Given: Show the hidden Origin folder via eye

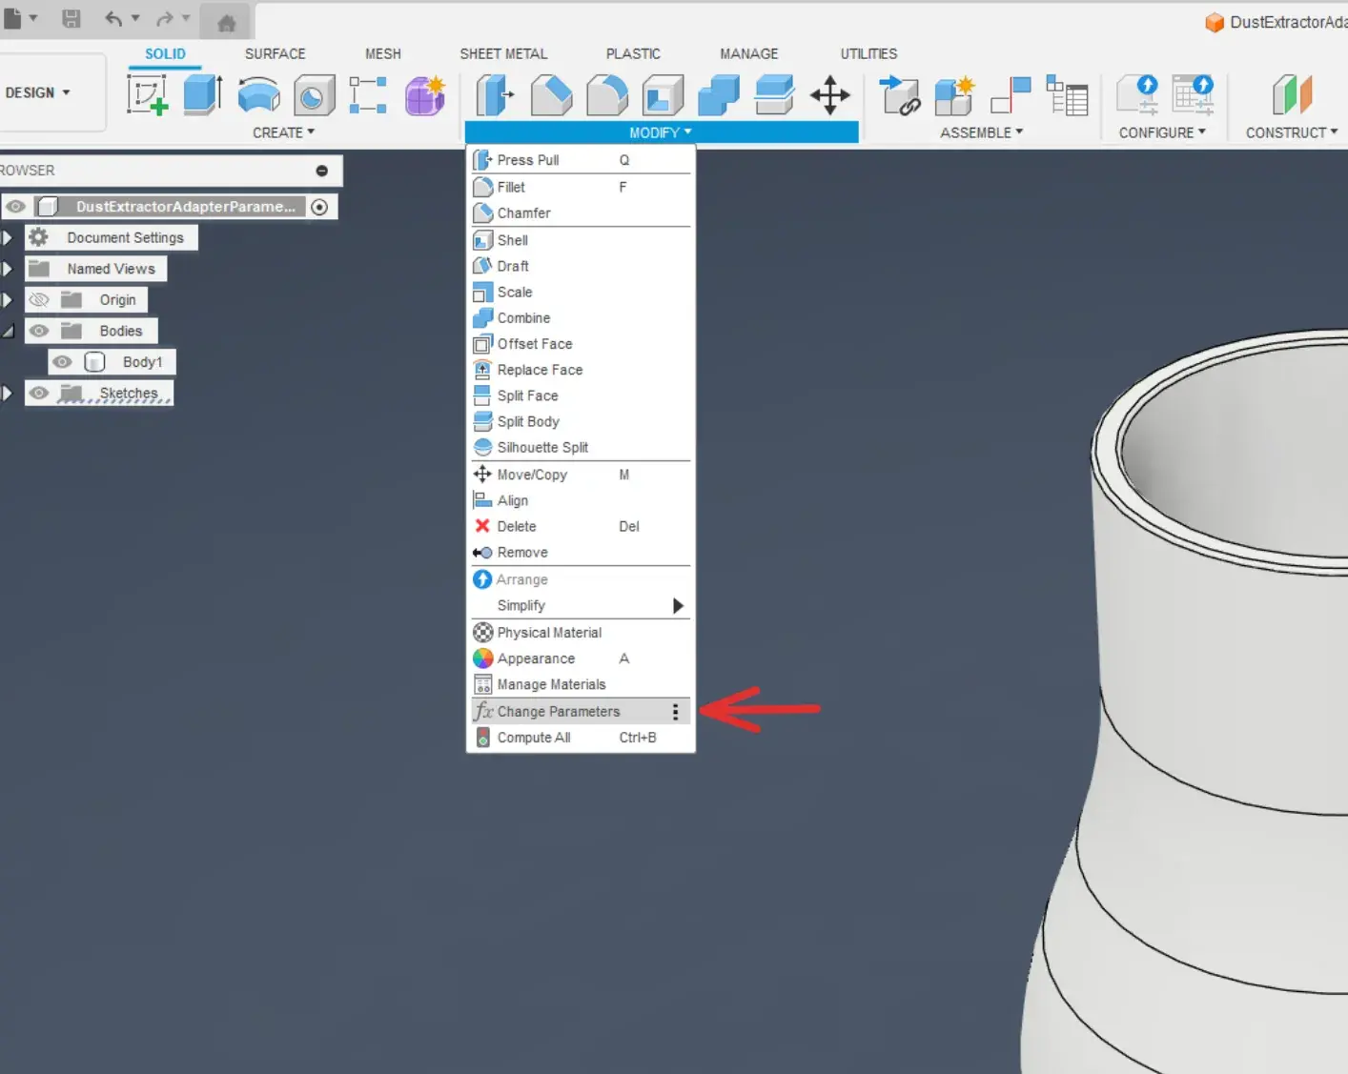Looking at the screenshot, I should click(39, 299).
